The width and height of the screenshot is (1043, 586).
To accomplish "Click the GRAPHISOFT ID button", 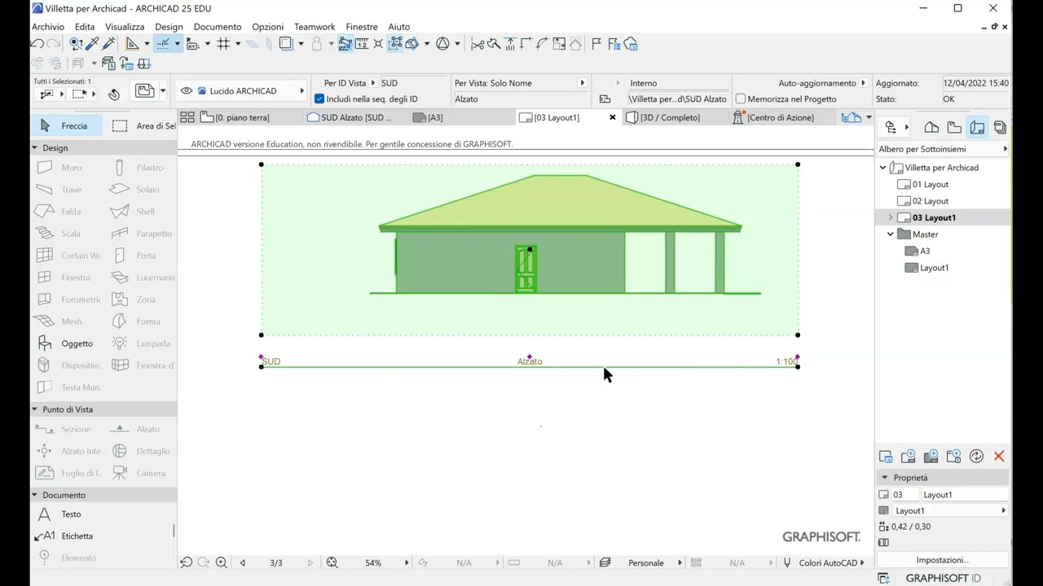I will pyautogui.click(x=943, y=578).
